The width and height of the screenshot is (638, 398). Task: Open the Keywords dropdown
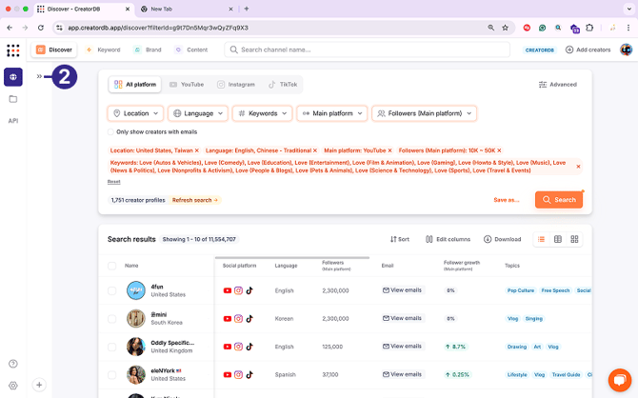tap(263, 113)
